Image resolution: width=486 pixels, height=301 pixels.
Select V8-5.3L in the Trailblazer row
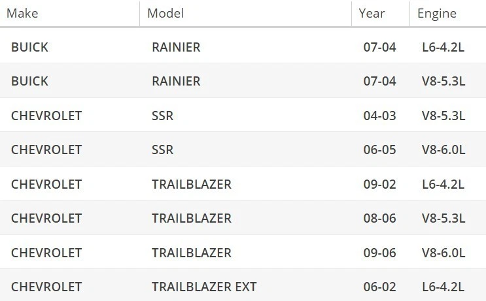point(443,218)
